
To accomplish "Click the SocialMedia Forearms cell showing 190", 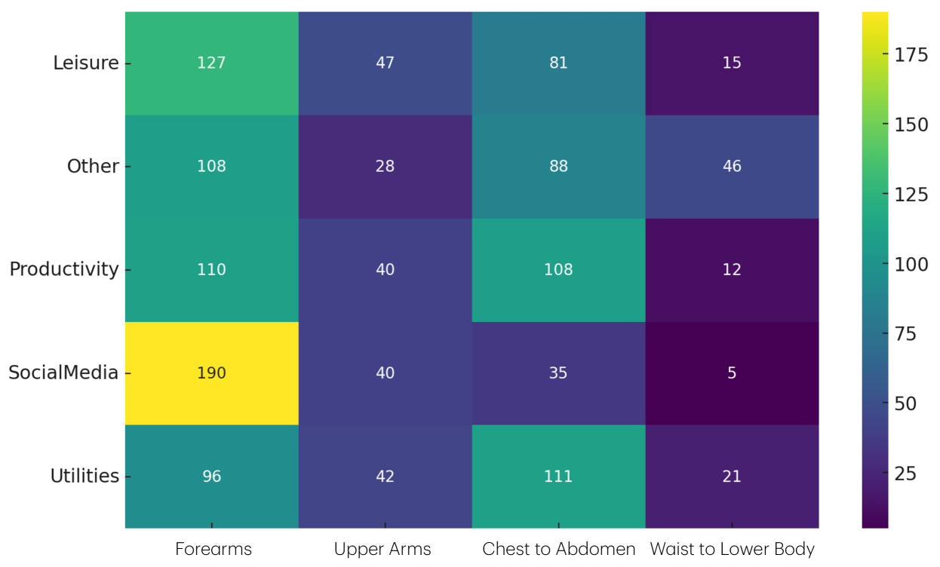I will point(211,373).
